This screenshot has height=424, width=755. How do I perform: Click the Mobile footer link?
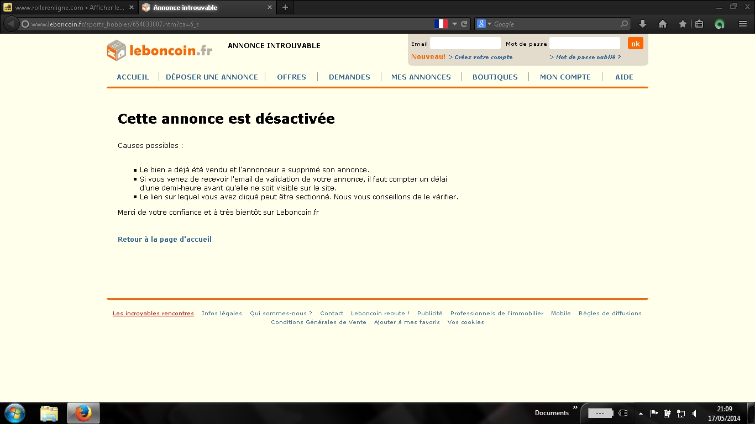561,314
